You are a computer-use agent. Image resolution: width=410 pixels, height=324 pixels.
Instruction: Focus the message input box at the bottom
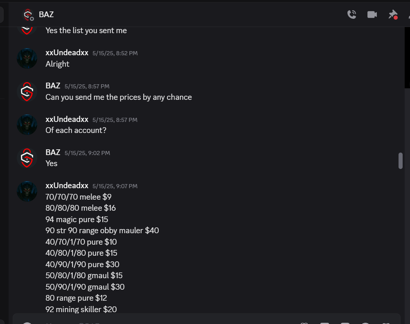click(207, 319)
